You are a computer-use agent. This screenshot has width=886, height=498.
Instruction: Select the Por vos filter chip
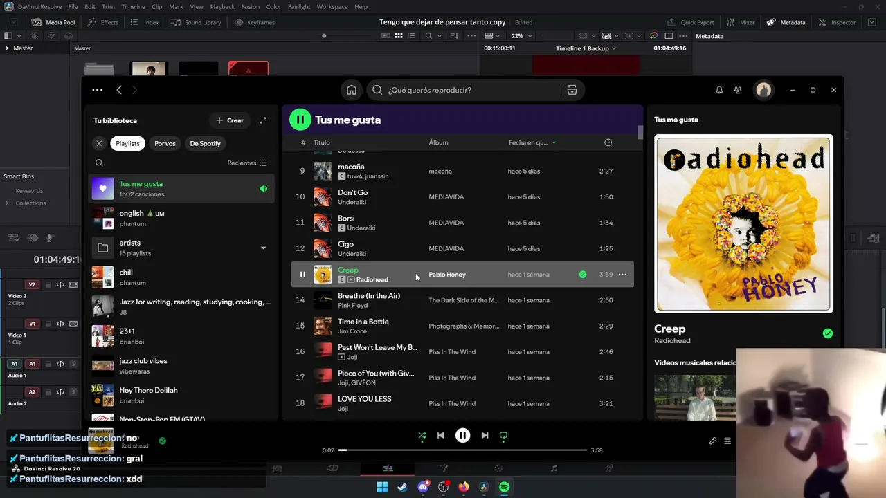pos(165,143)
